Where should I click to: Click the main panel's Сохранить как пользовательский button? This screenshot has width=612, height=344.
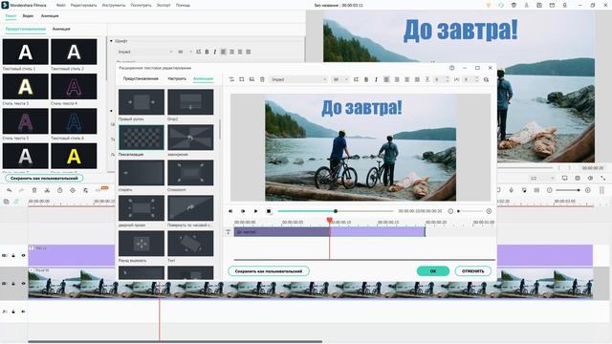44,179
